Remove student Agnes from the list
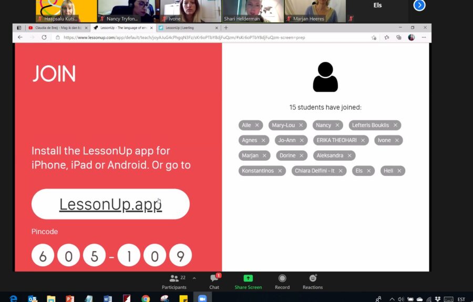 pyautogui.click(x=263, y=140)
